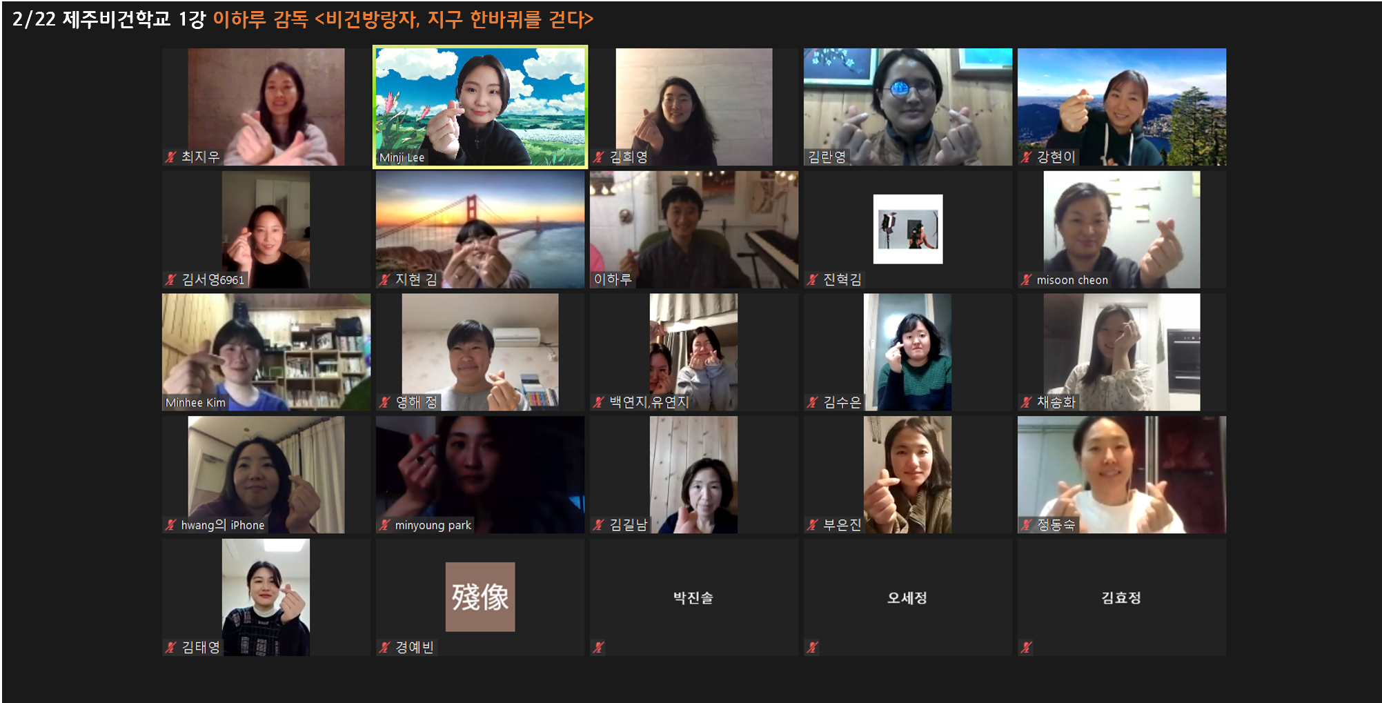1382x703 pixels.
Task: Select 정동숙's video feed
Action: (x=1122, y=475)
